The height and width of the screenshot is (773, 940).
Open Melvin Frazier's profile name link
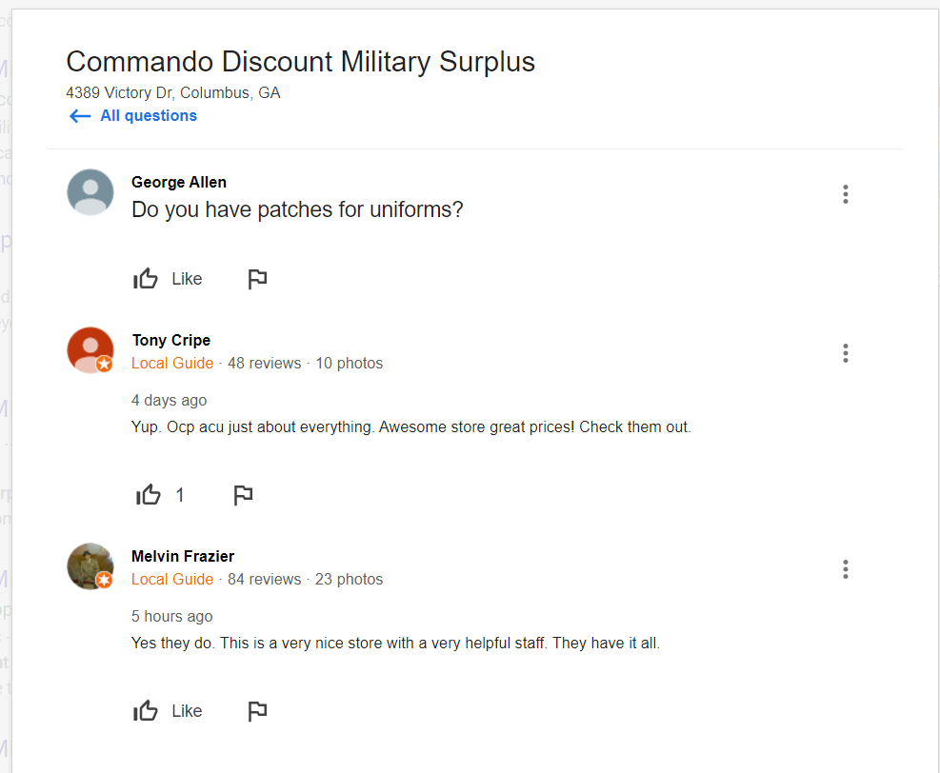click(x=182, y=556)
